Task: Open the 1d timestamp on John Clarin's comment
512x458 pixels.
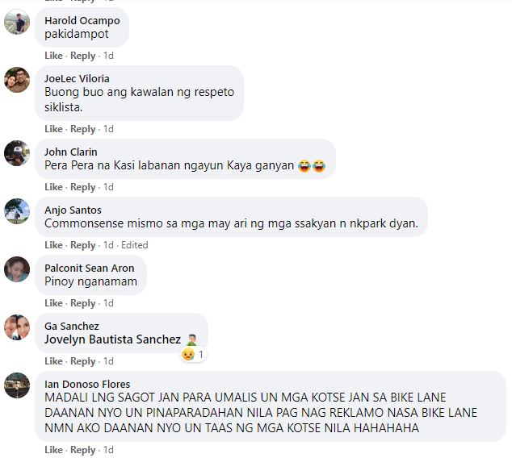Action: pos(108,187)
